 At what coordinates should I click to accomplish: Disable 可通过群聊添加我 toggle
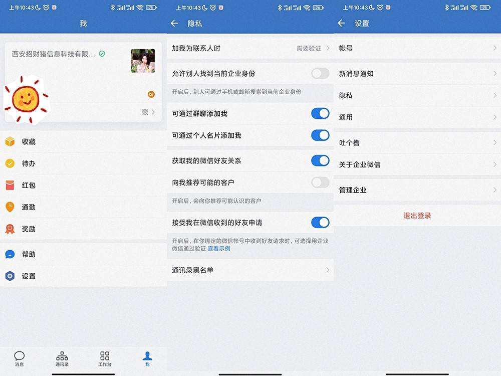320,114
